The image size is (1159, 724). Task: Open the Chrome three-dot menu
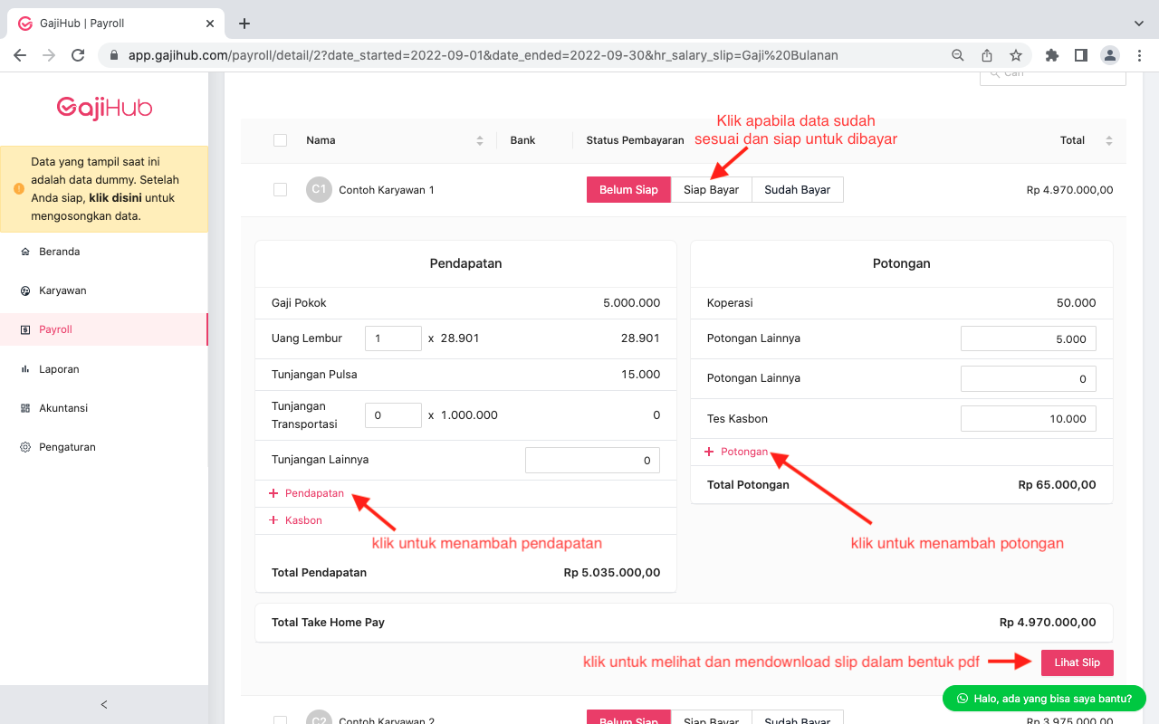point(1139,54)
